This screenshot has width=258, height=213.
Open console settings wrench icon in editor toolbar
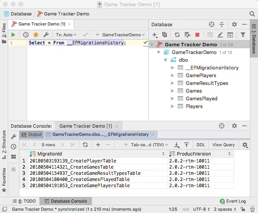click(46, 35)
